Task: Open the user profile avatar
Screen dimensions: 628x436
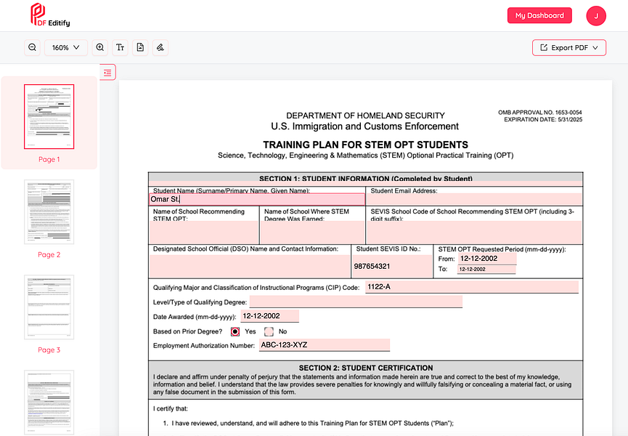Action: click(x=596, y=15)
